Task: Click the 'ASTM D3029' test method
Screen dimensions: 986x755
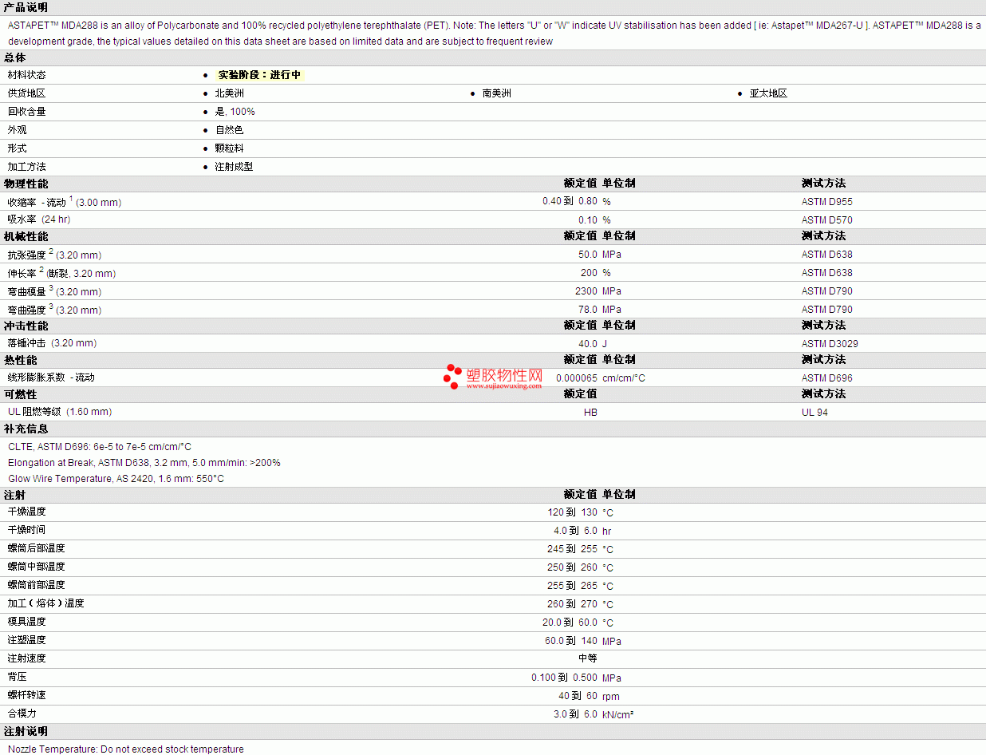Action: 830,344
